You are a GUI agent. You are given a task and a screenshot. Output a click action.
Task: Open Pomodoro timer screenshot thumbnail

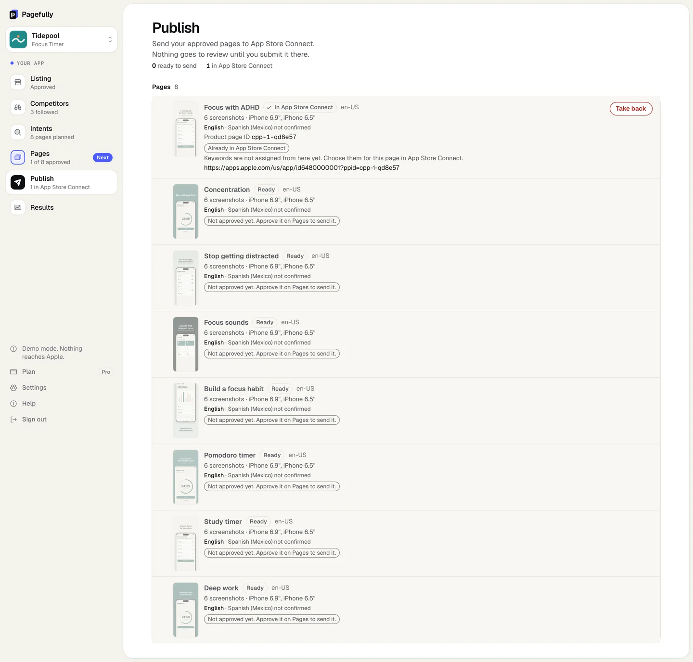point(186,477)
